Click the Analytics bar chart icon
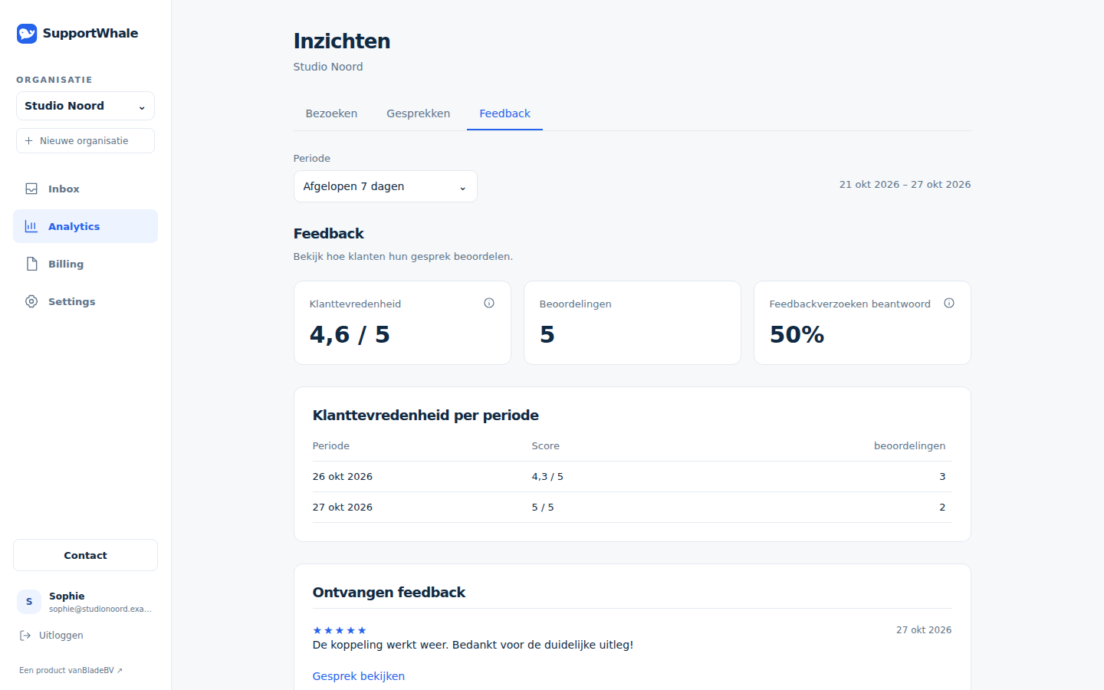The height and width of the screenshot is (690, 1104). [x=31, y=226]
